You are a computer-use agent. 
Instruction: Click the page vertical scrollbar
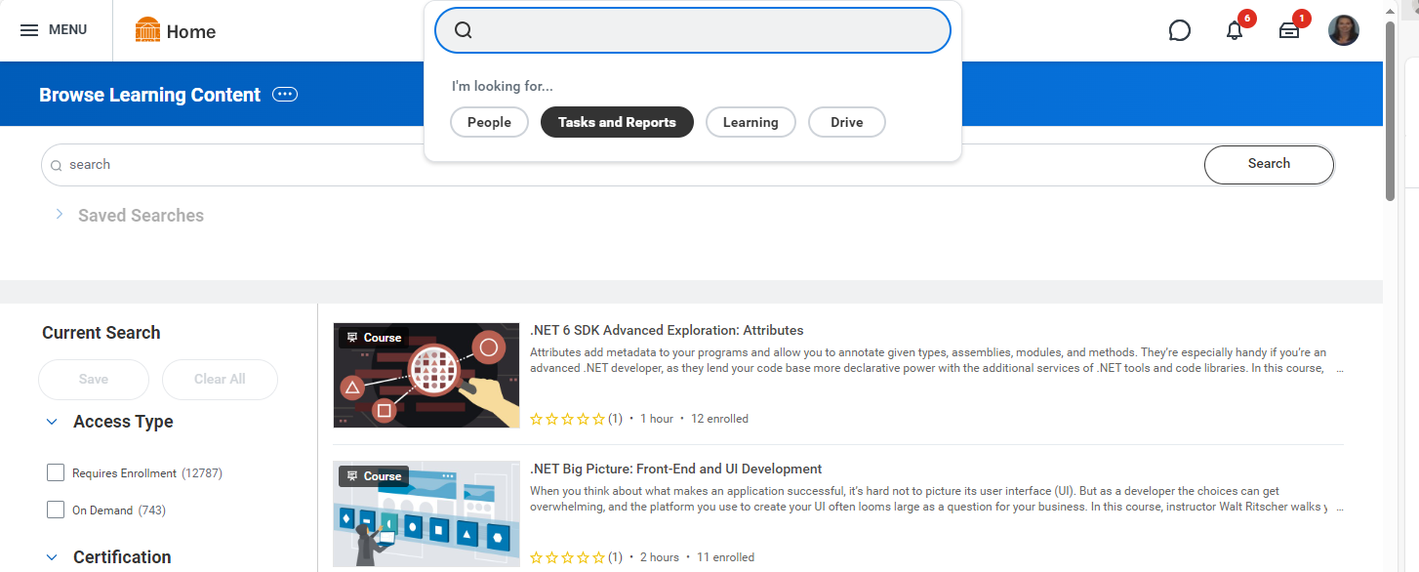click(1390, 109)
